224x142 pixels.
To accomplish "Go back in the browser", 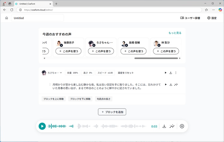I will coord(4,10).
